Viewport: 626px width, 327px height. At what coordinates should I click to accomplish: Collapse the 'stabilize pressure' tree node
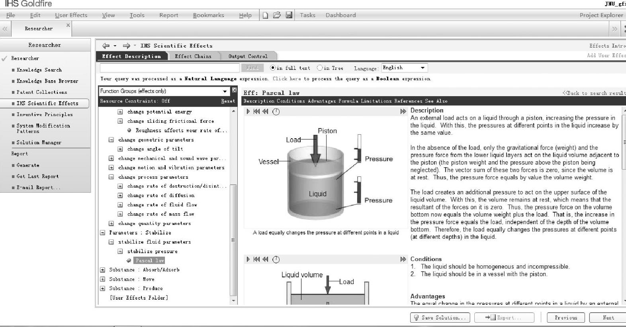point(120,252)
